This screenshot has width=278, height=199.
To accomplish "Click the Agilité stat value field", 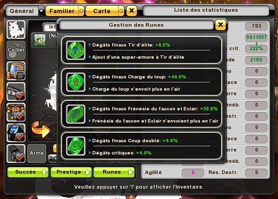I will point(193,172).
